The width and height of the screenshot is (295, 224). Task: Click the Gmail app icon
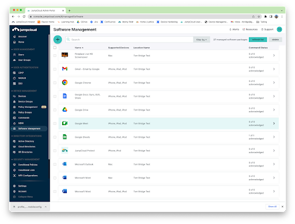coord(65,69)
